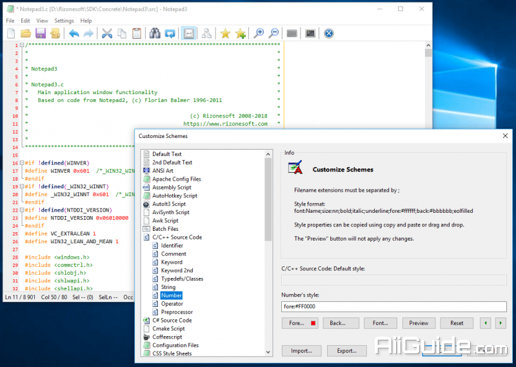Click the open file folder icon

(26, 34)
